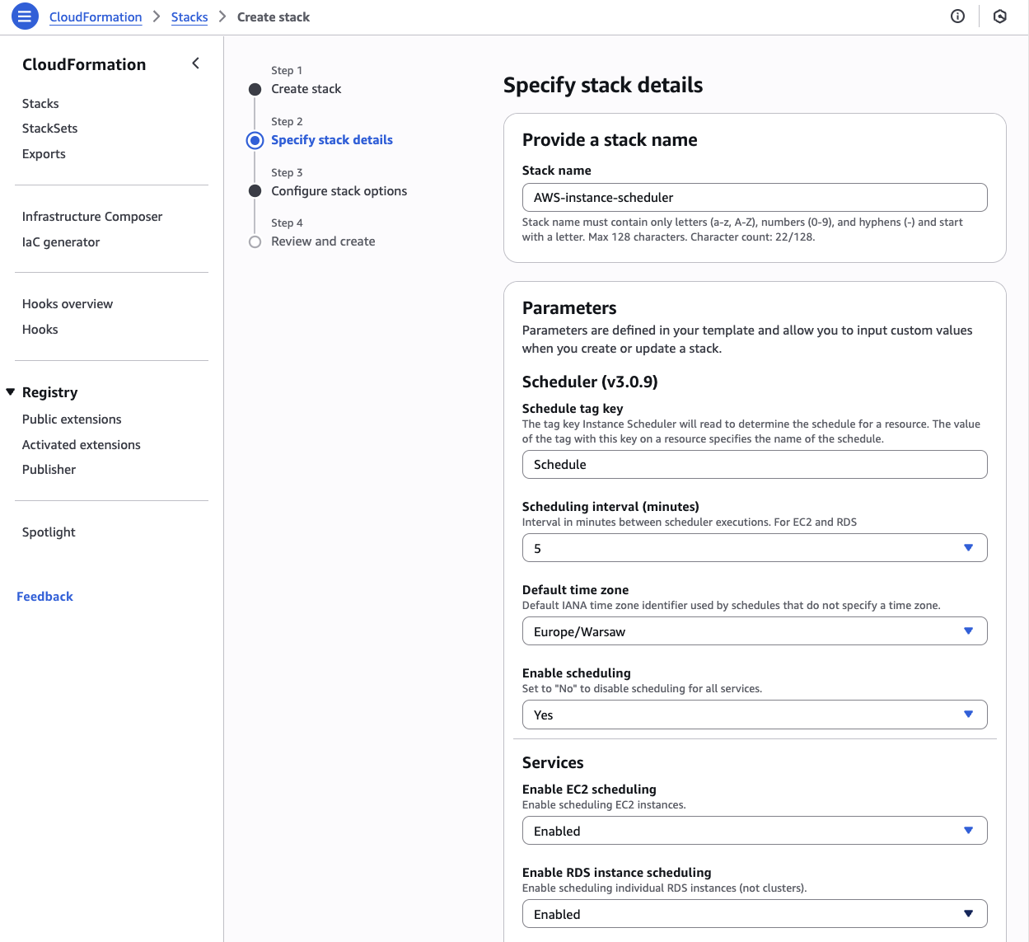Viewport: 1029px width, 942px height.
Task: Open the CloudFormation breadcrumb link
Action: [x=96, y=17]
